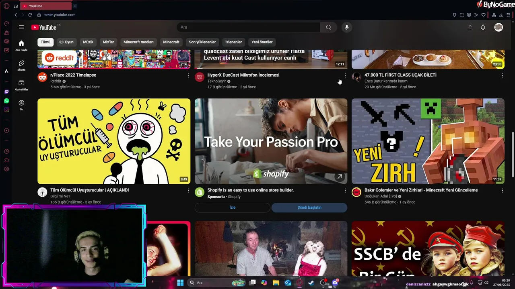Image resolution: width=515 pixels, height=289 pixels.
Task: Open the YouTube account avatar menu
Action: tap(499, 27)
